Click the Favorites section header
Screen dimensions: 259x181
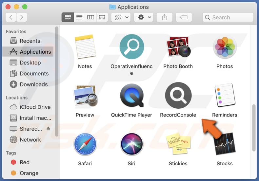click(16, 31)
